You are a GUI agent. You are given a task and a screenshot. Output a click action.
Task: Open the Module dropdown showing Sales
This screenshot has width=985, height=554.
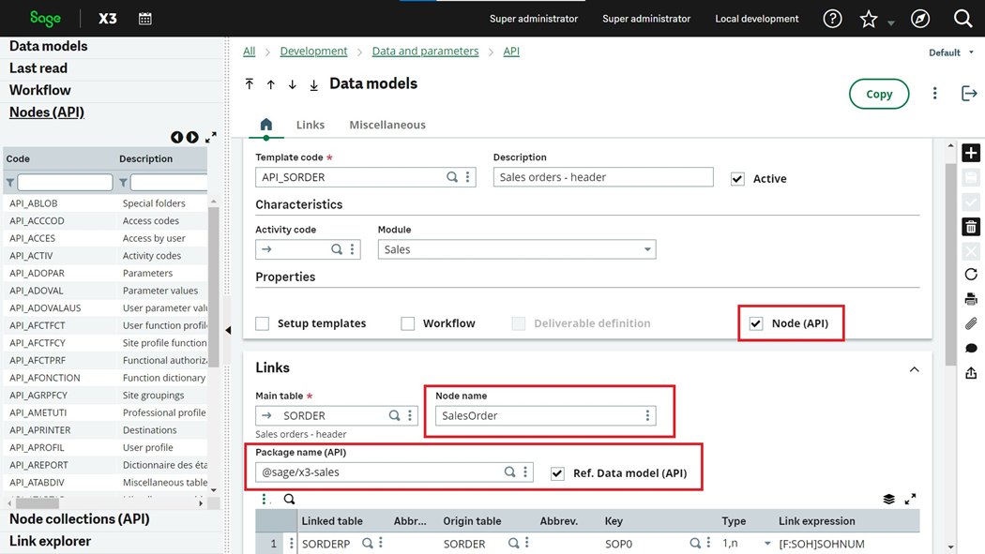pos(516,249)
